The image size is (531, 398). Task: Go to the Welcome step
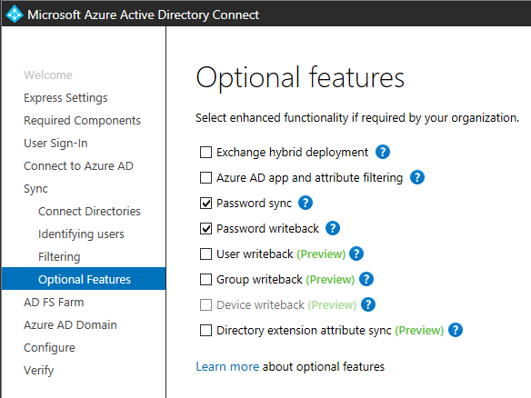click(48, 75)
